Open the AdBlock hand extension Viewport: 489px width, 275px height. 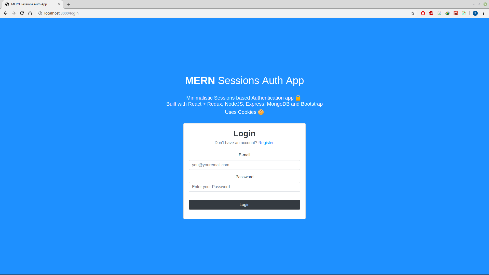pyautogui.click(x=423, y=13)
